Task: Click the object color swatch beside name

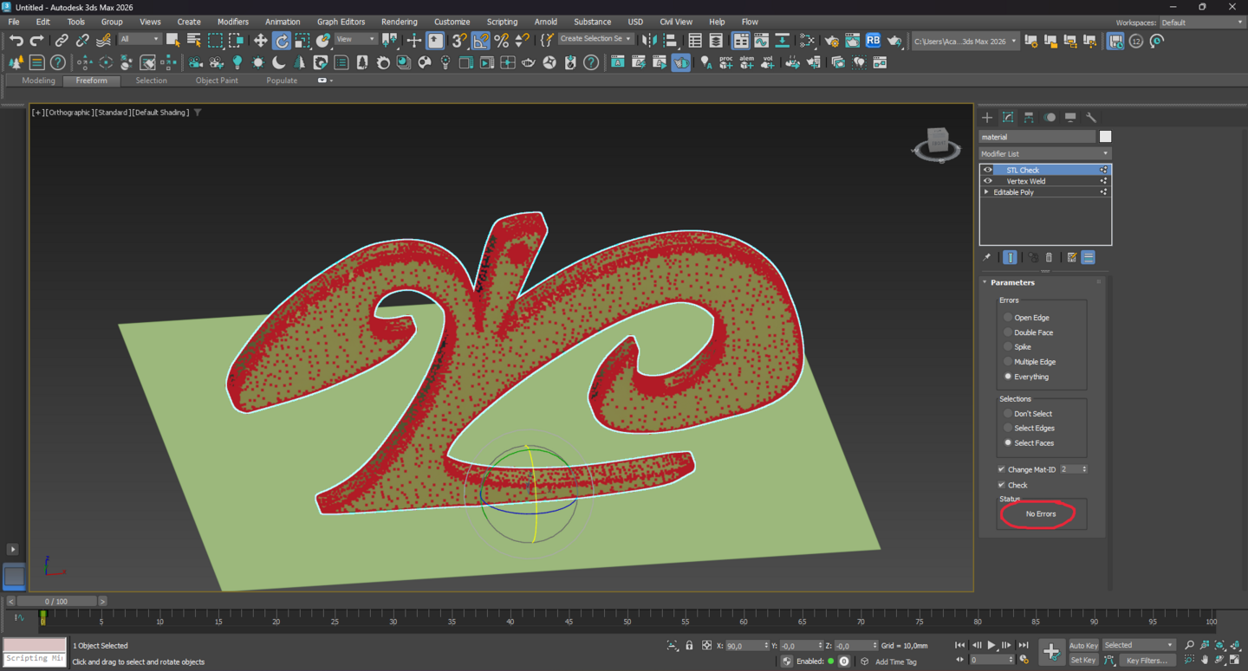Action: (1105, 137)
